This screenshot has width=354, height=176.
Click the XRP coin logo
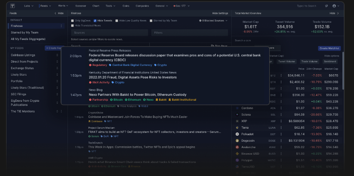(x=237, y=121)
